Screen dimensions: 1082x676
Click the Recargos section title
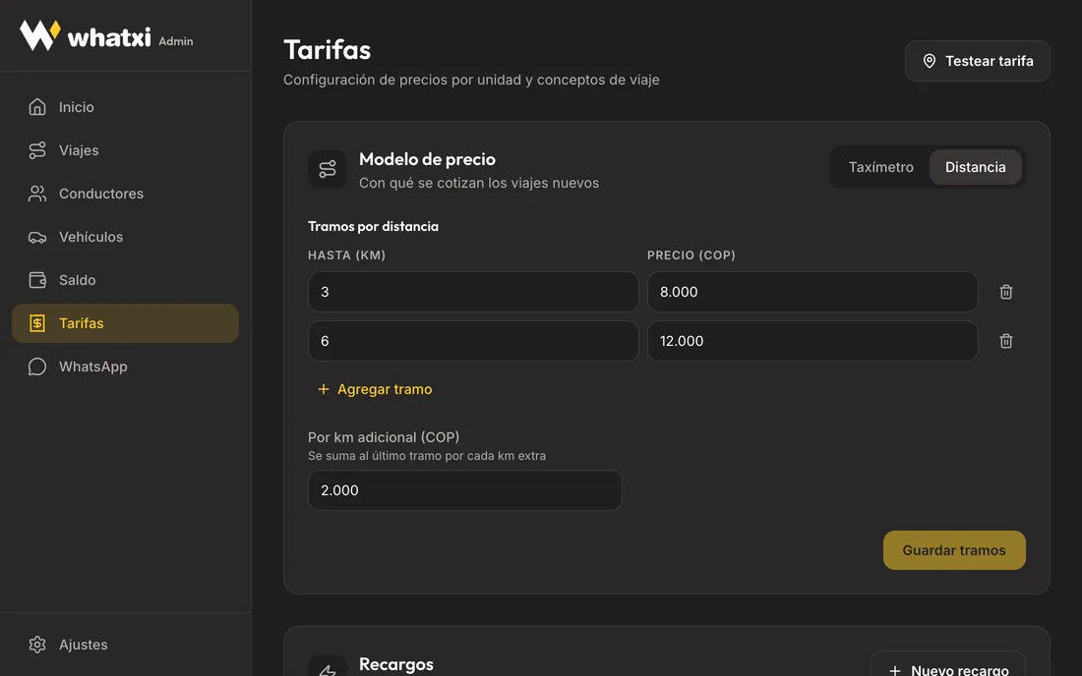(396, 664)
